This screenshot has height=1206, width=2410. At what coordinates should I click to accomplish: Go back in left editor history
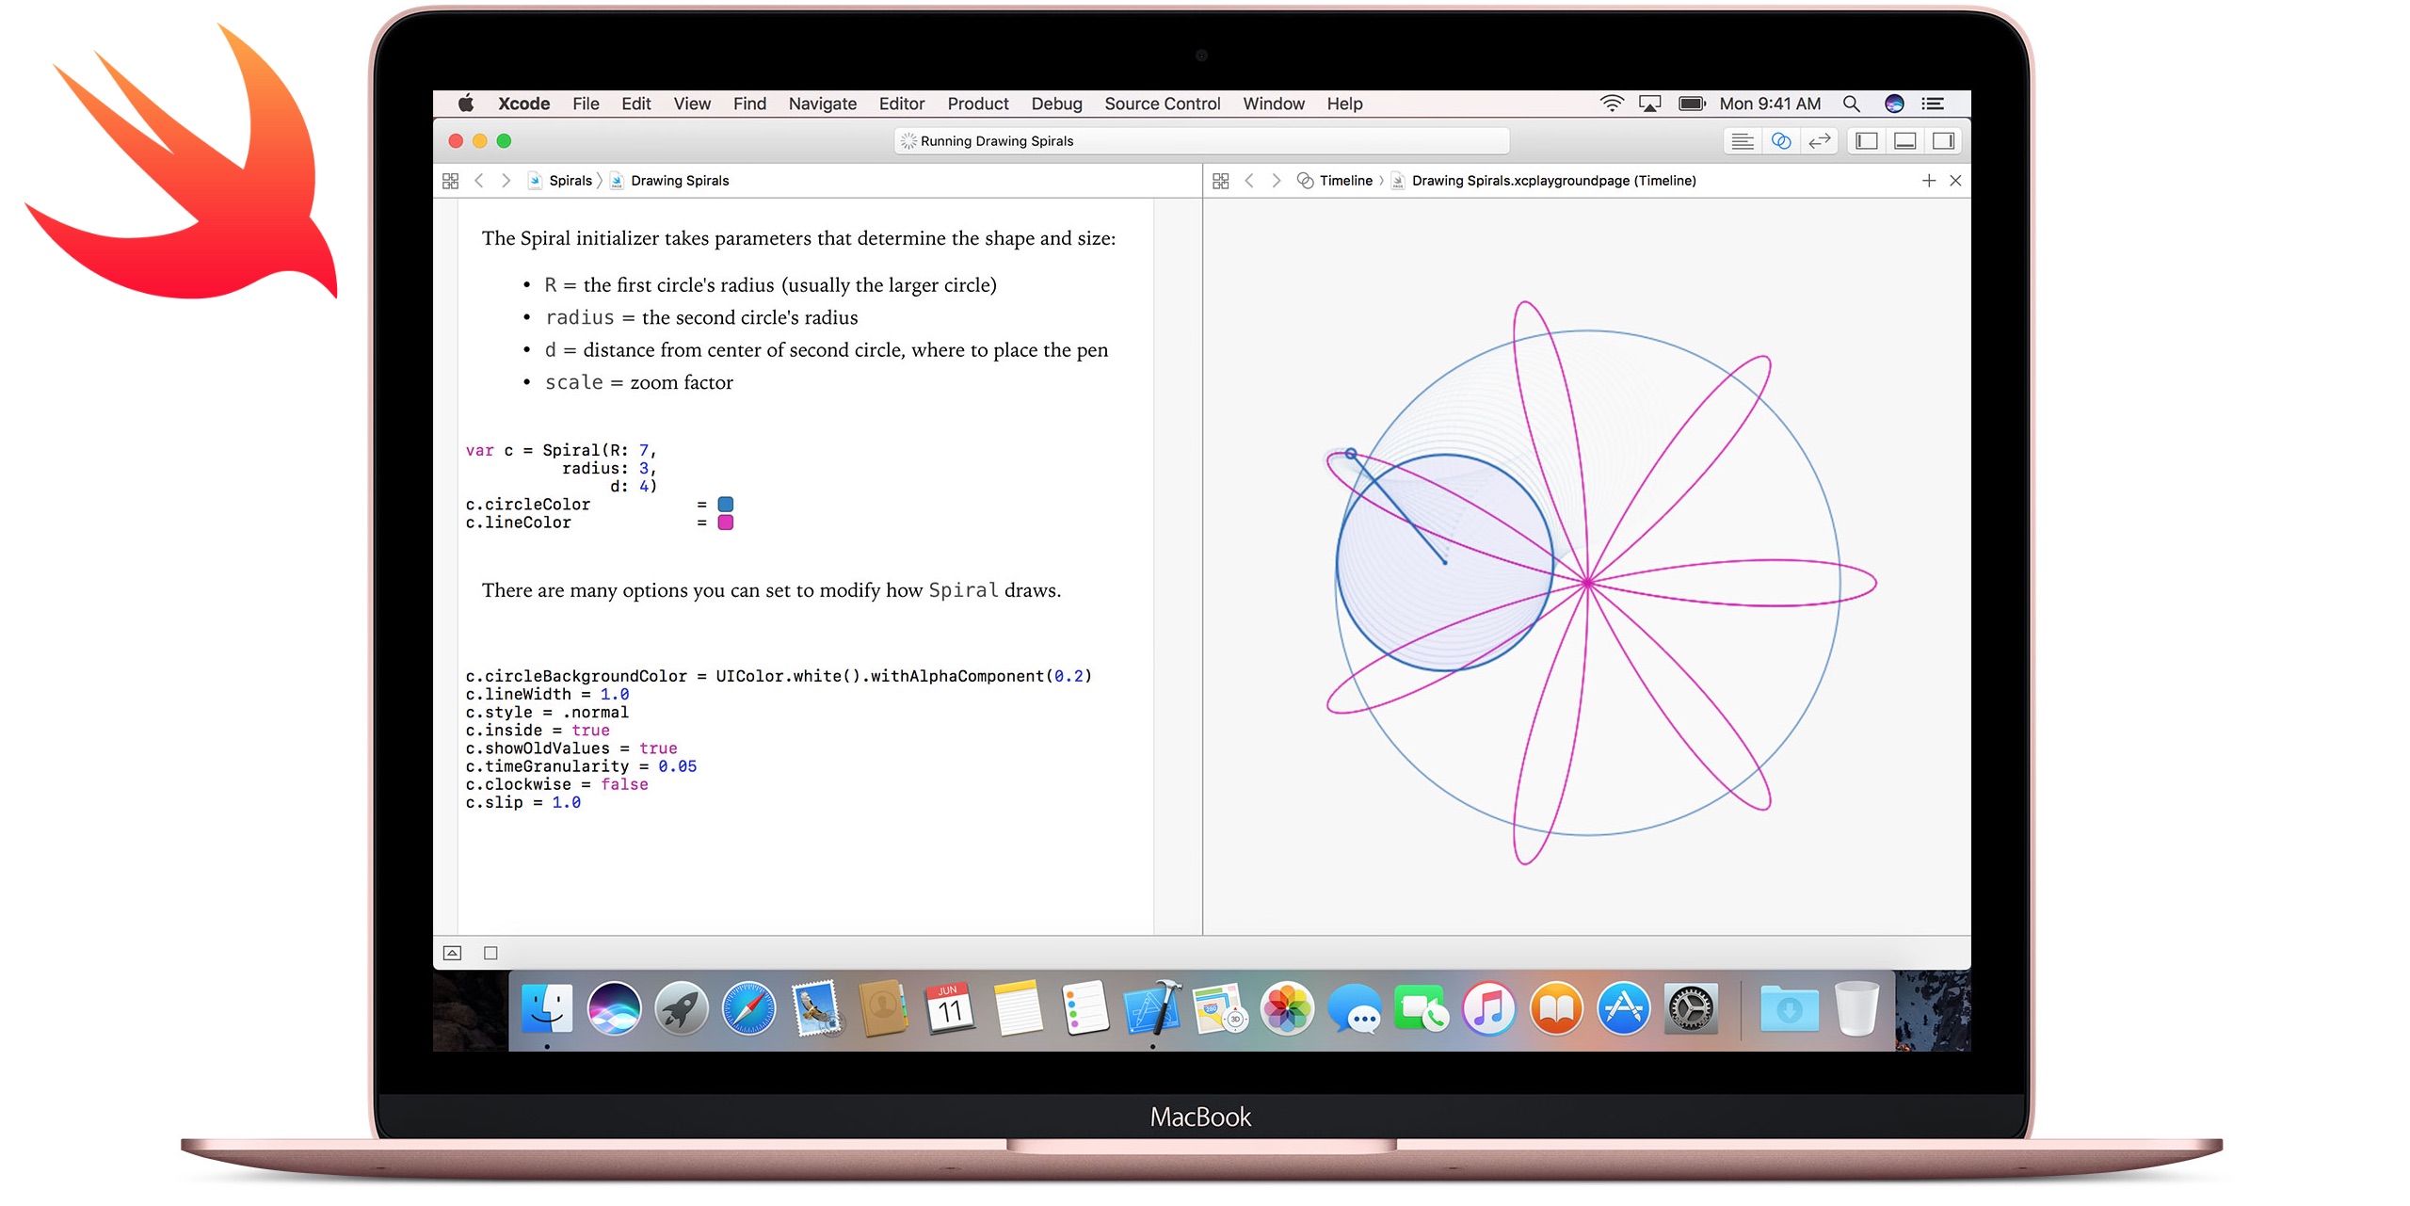pyautogui.click(x=478, y=181)
